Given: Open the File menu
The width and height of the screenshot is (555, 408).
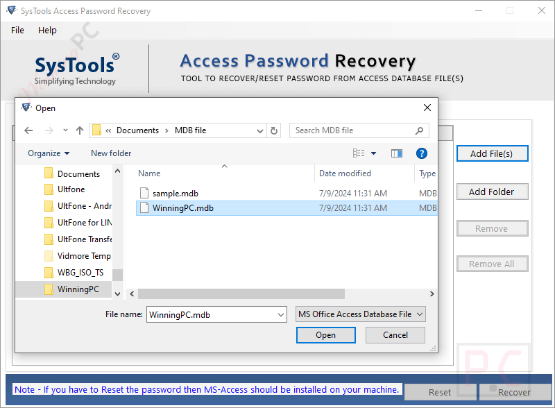Looking at the screenshot, I should click(17, 31).
